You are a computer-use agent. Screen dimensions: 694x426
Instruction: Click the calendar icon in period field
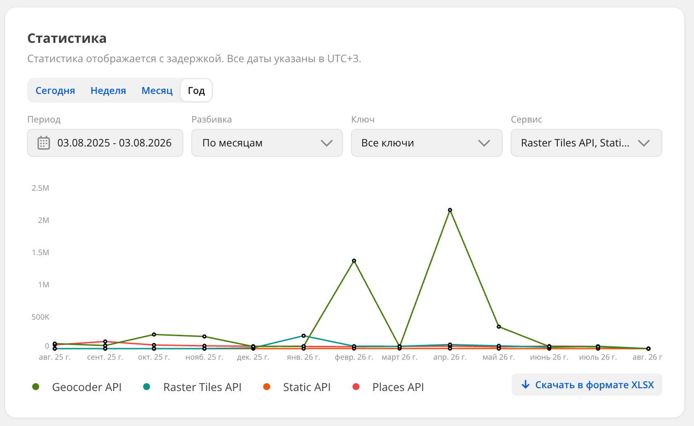[43, 143]
